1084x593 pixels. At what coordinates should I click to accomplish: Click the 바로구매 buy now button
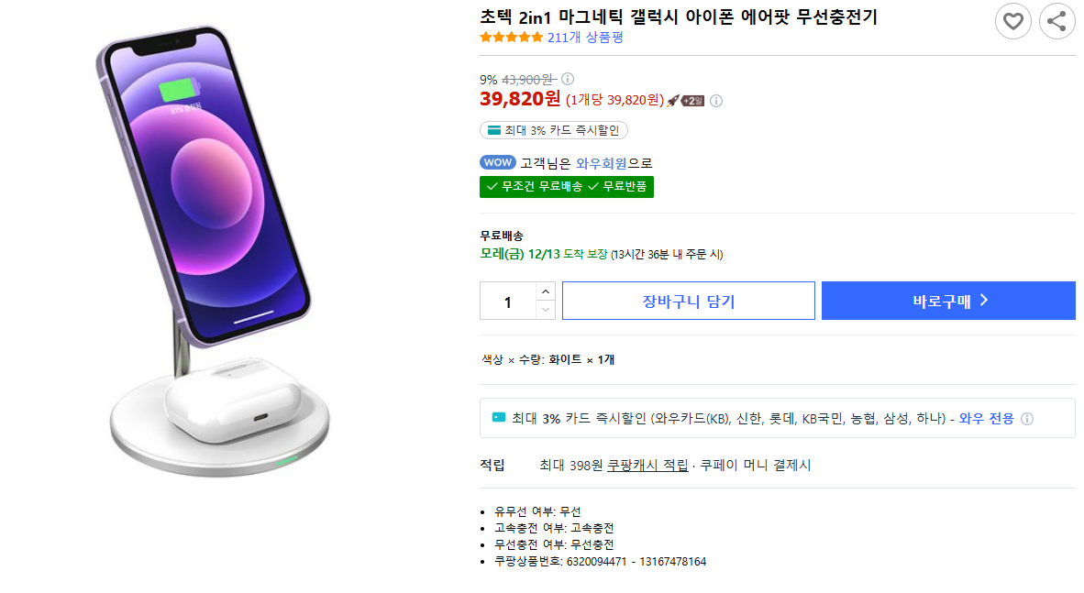(x=948, y=301)
